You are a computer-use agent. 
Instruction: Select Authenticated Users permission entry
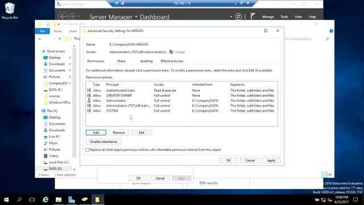(181, 91)
